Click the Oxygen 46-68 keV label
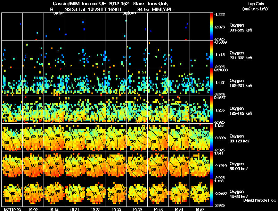Screen dimensions: 278x211 pyautogui.click(x=239, y=194)
